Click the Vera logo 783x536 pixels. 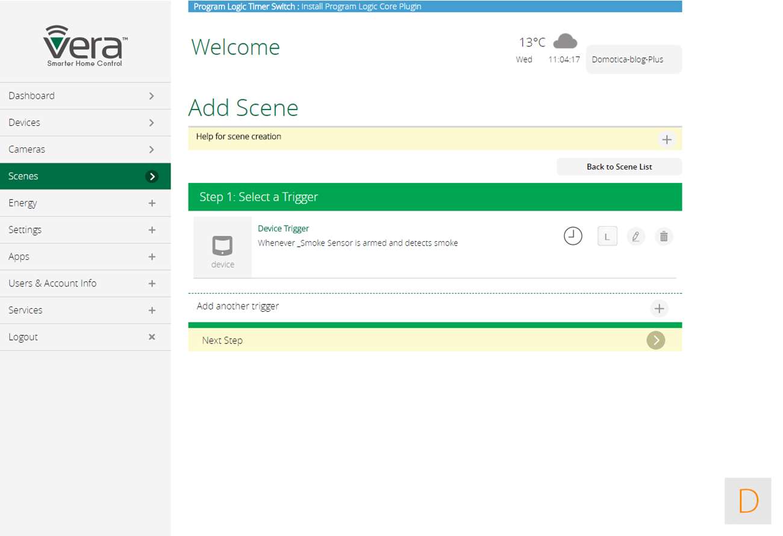85,46
